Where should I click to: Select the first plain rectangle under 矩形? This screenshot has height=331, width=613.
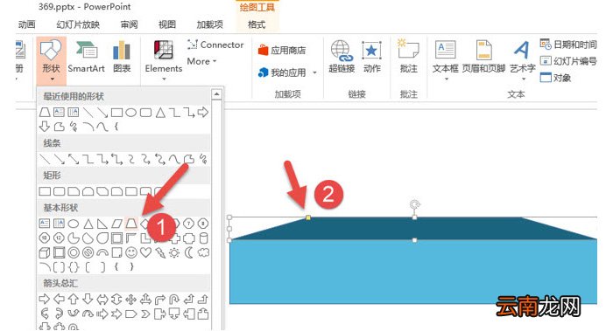45,191
